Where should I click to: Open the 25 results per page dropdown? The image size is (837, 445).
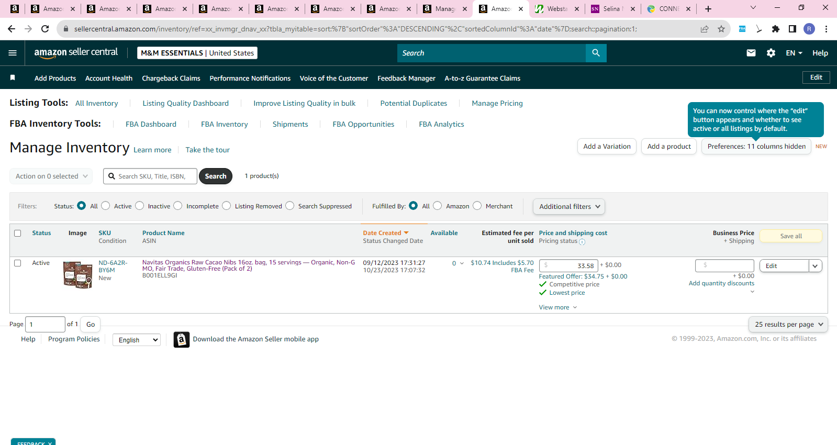point(788,325)
